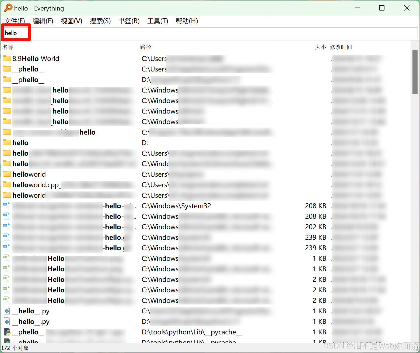420x353 pixels.
Task: Click folder icon of plain hello folder
Action: click(x=7, y=142)
